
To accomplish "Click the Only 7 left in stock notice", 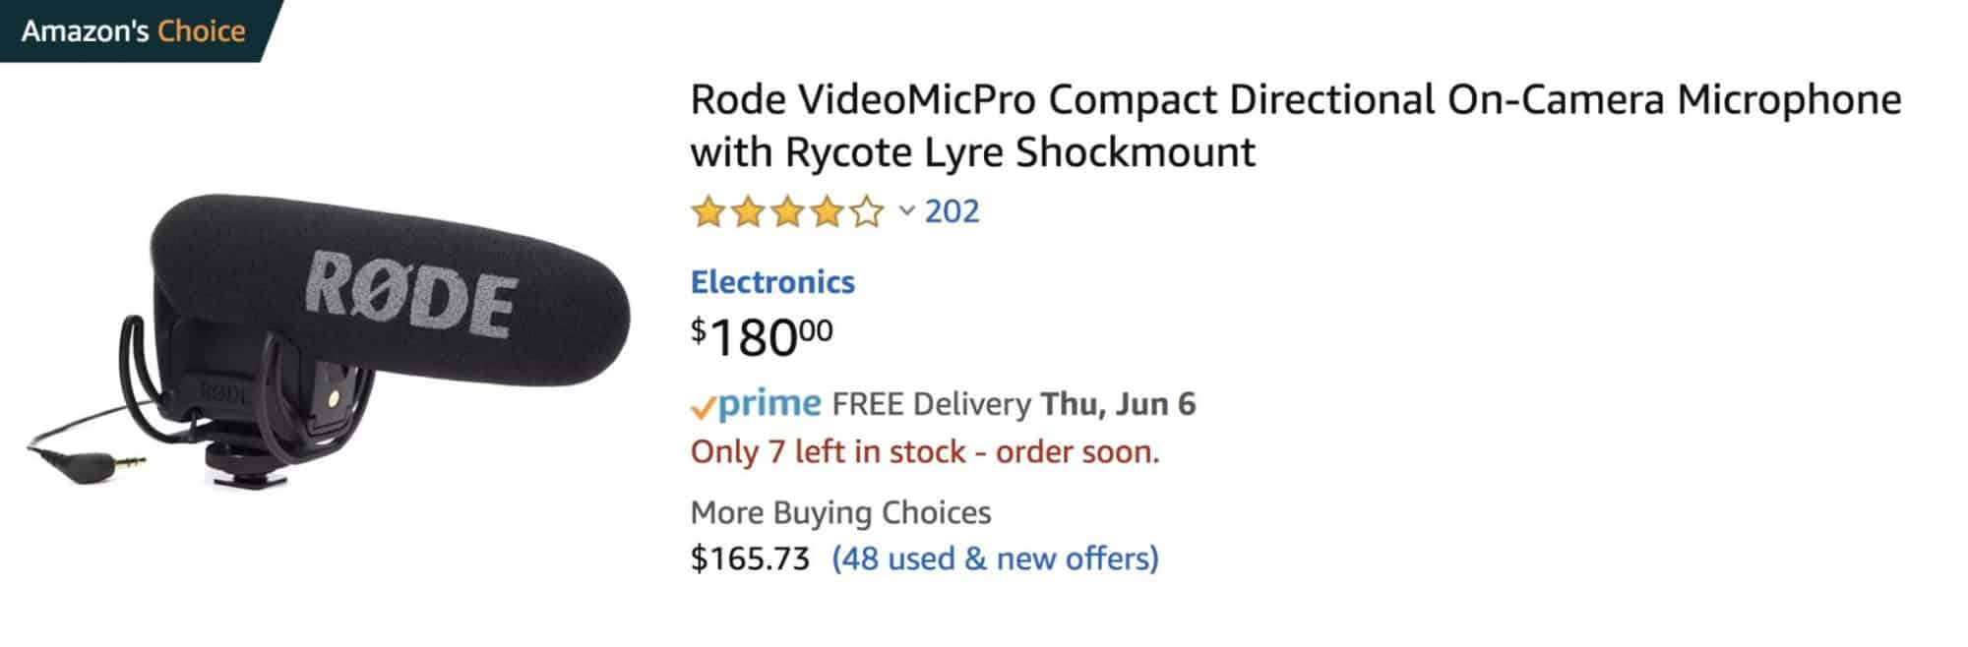I will tap(925, 451).
